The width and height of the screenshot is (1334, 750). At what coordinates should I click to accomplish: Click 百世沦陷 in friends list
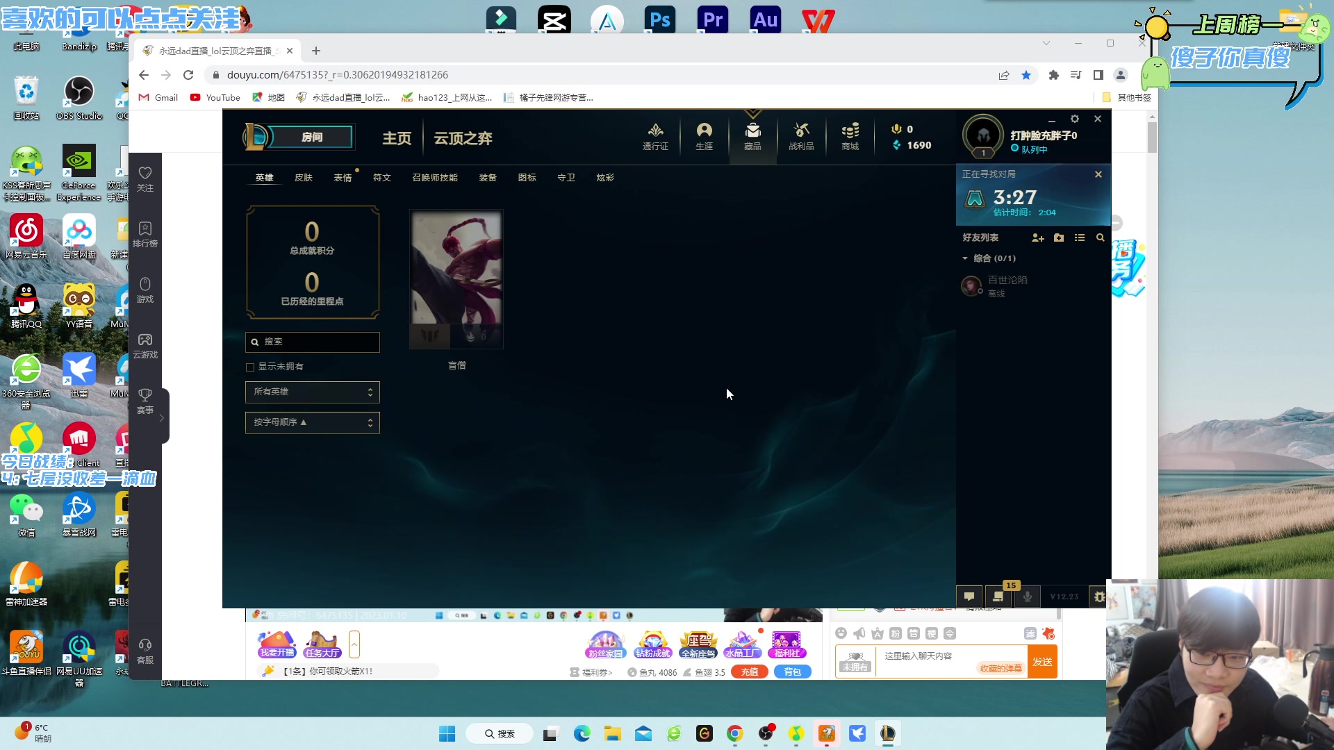(x=1007, y=280)
